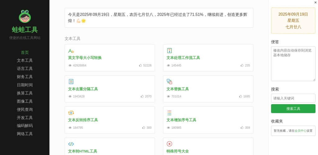Click the frog logo icon
318x155 pixels.
coord(25,16)
